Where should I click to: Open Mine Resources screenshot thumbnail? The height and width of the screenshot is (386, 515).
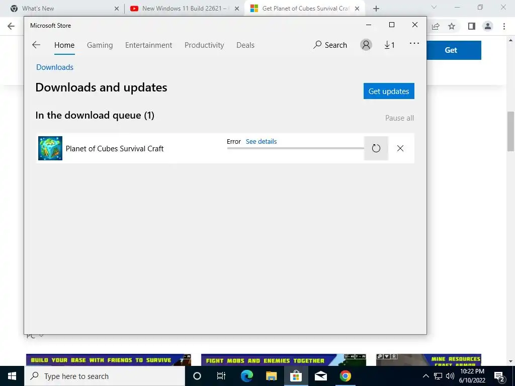(428, 360)
